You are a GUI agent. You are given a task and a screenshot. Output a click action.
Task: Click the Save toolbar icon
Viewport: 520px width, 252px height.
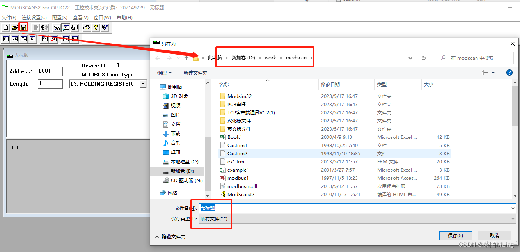23,27
